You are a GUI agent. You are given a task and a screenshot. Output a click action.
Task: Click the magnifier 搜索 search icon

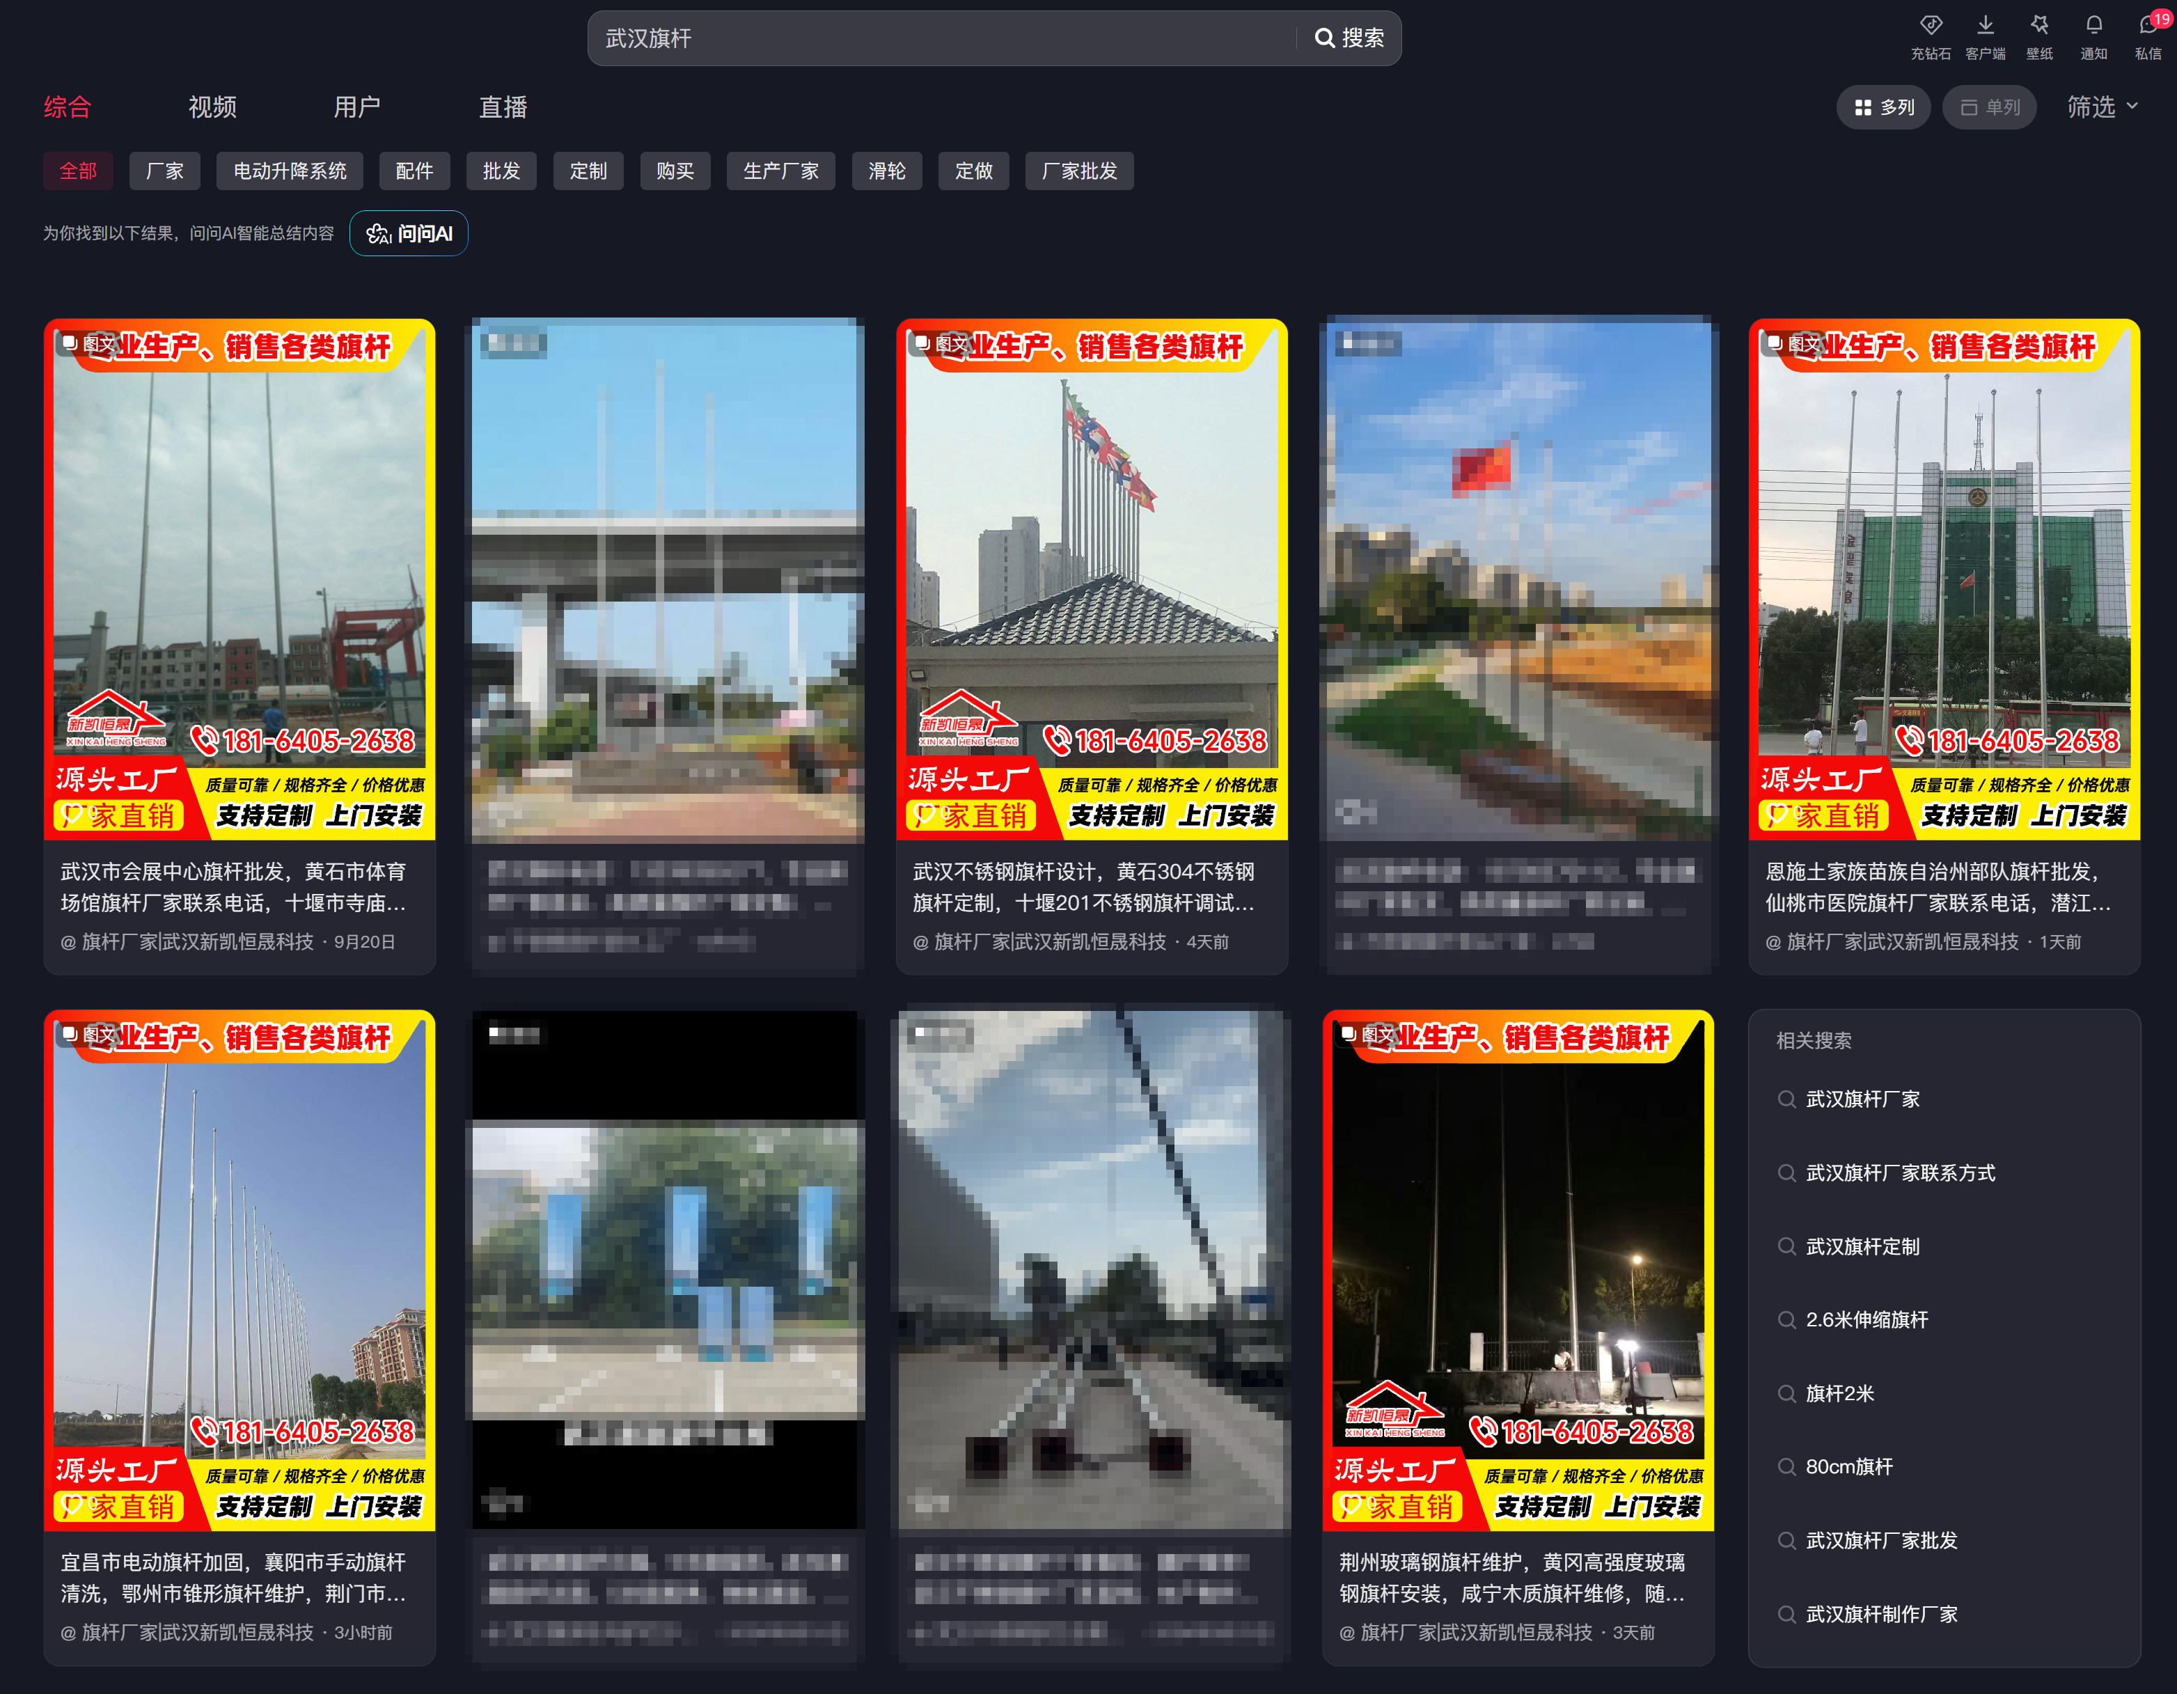tap(1323, 38)
